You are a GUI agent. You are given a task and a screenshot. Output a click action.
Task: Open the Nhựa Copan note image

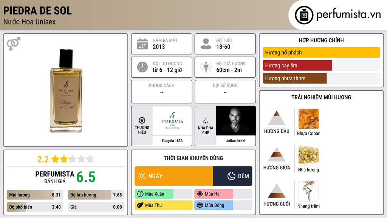click(x=308, y=118)
